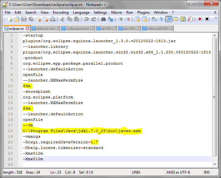Close the artifacts.xml tab
The width and height of the screenshot is (221, 178).
click(57, 28)
